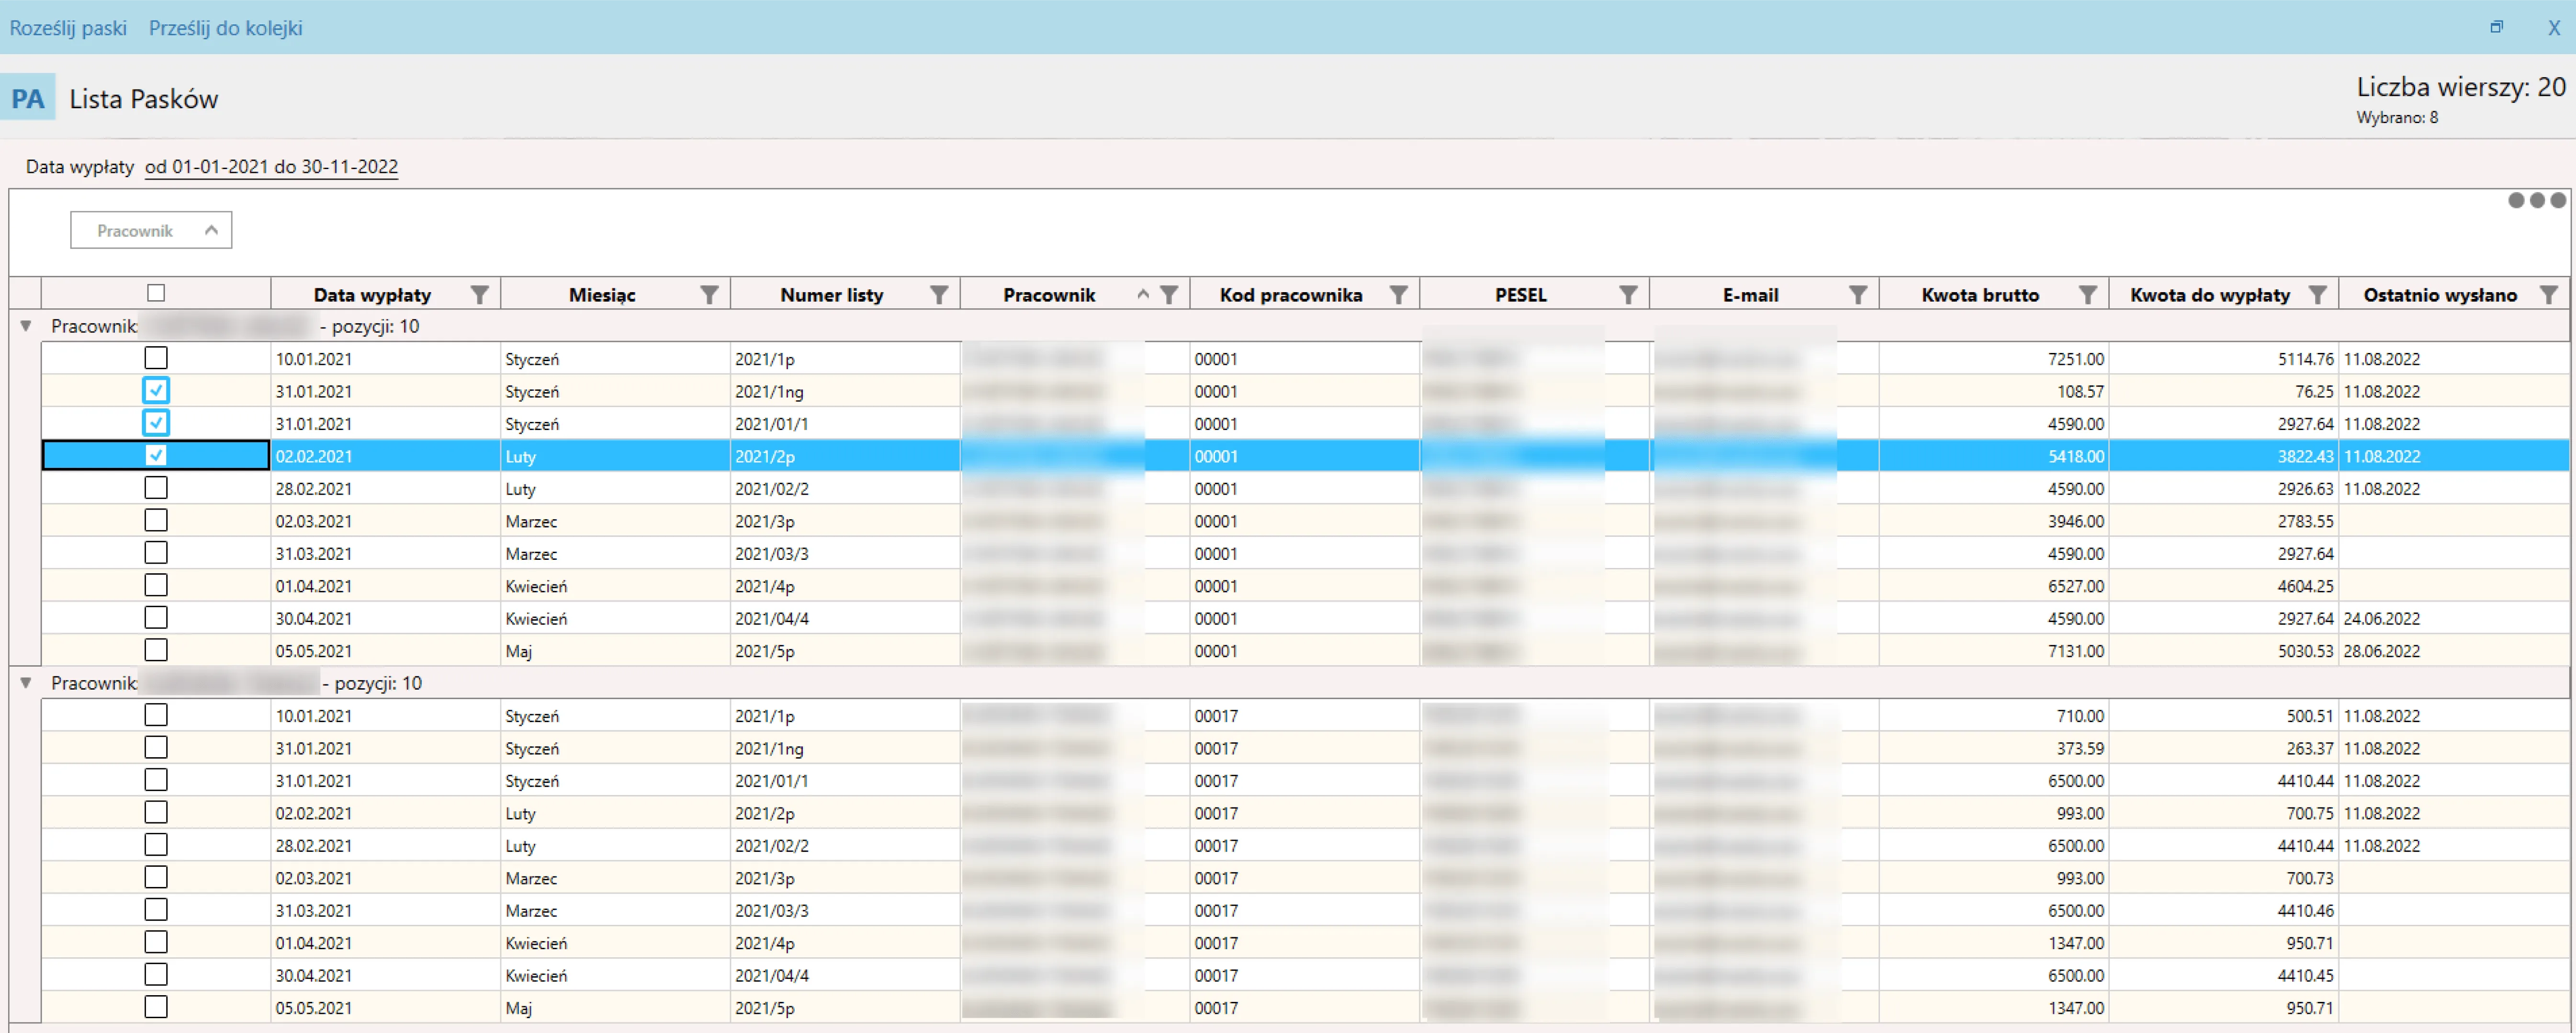The image size is (2576, 1033).
Task: Check row 2021/4p with code 00017
Action: pyautogui.click(x=156, y=942)
